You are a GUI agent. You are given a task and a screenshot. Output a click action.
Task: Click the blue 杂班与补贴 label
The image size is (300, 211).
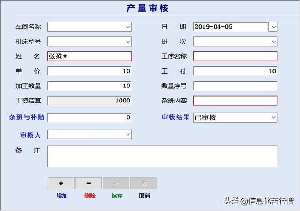(27, 117)
